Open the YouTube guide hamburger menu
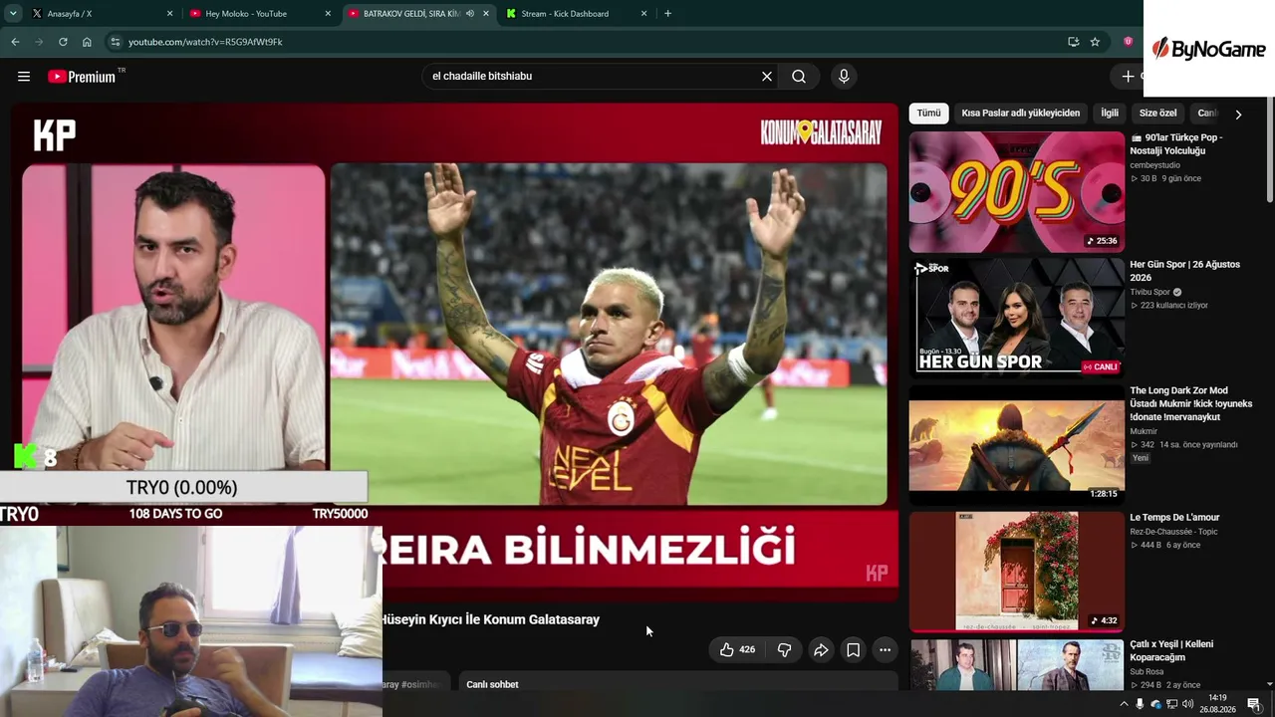This screenshot has width=1275, height=717. coord(24,77)
